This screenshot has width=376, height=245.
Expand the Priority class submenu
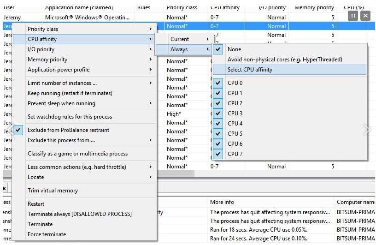coord(84,29)
